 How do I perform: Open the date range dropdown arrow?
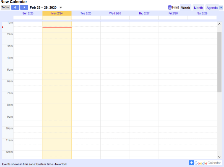click(x=61, y=8)
